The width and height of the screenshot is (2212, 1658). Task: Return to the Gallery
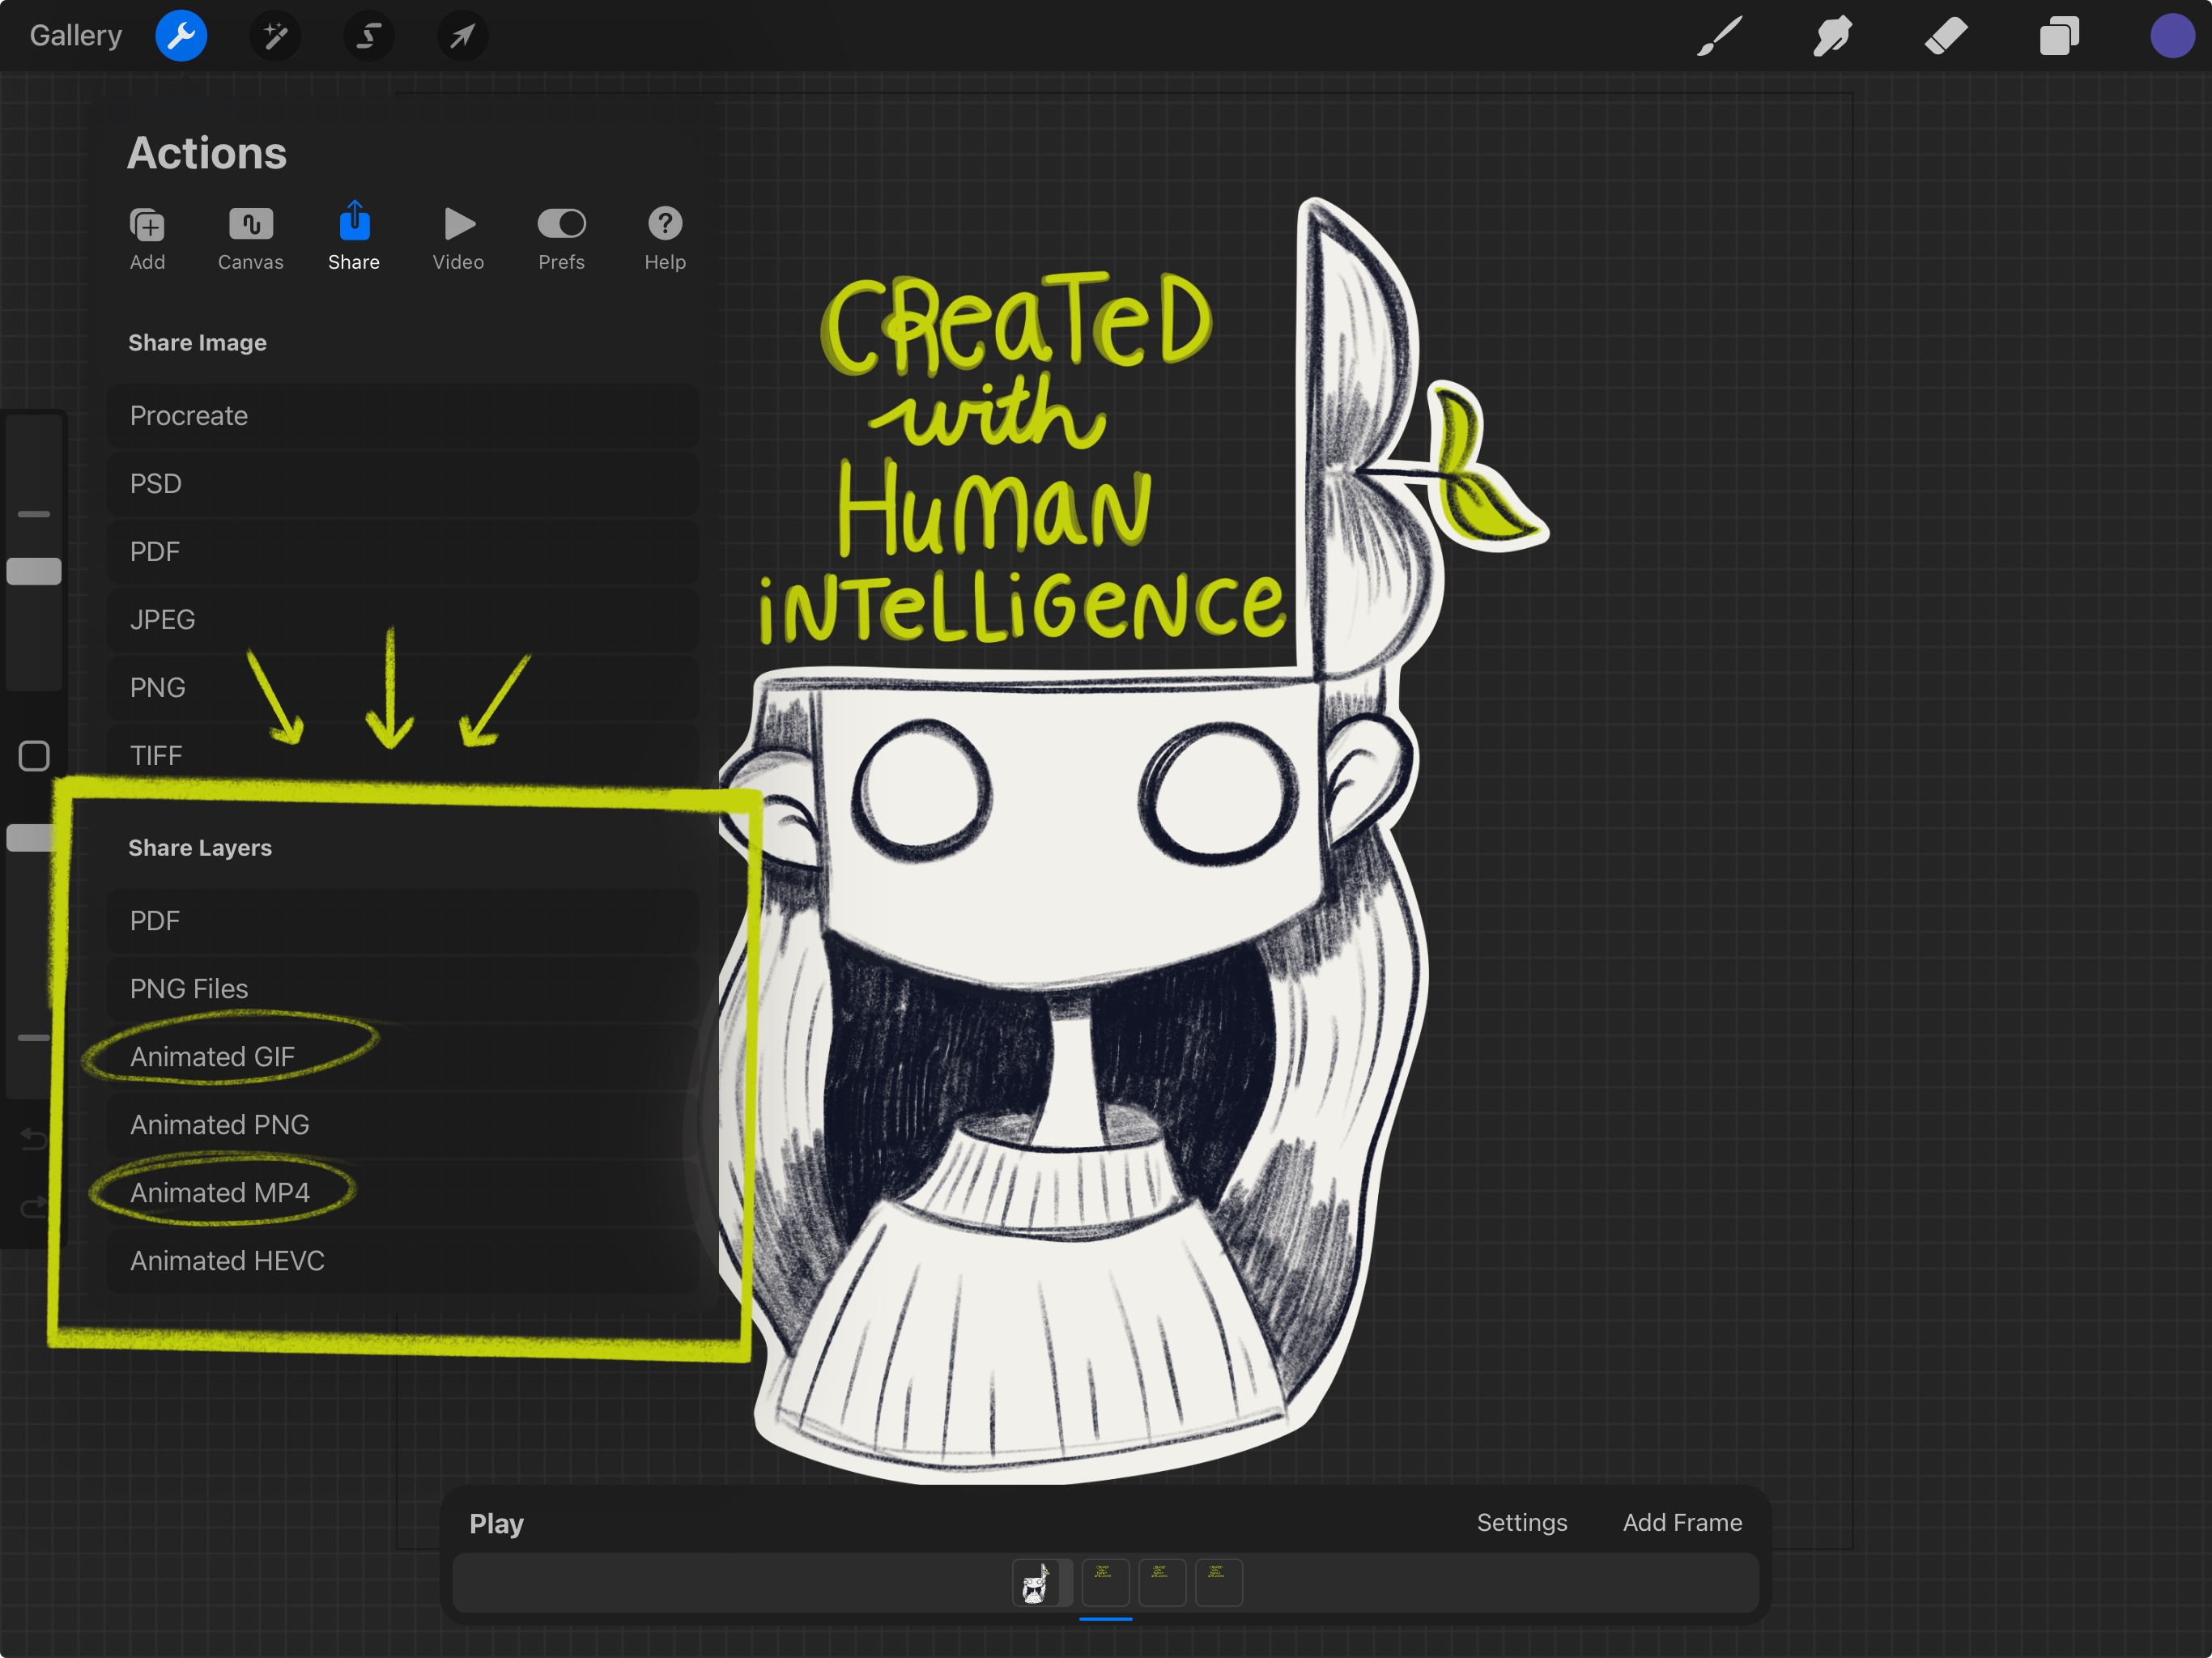[x=75, y=35]
